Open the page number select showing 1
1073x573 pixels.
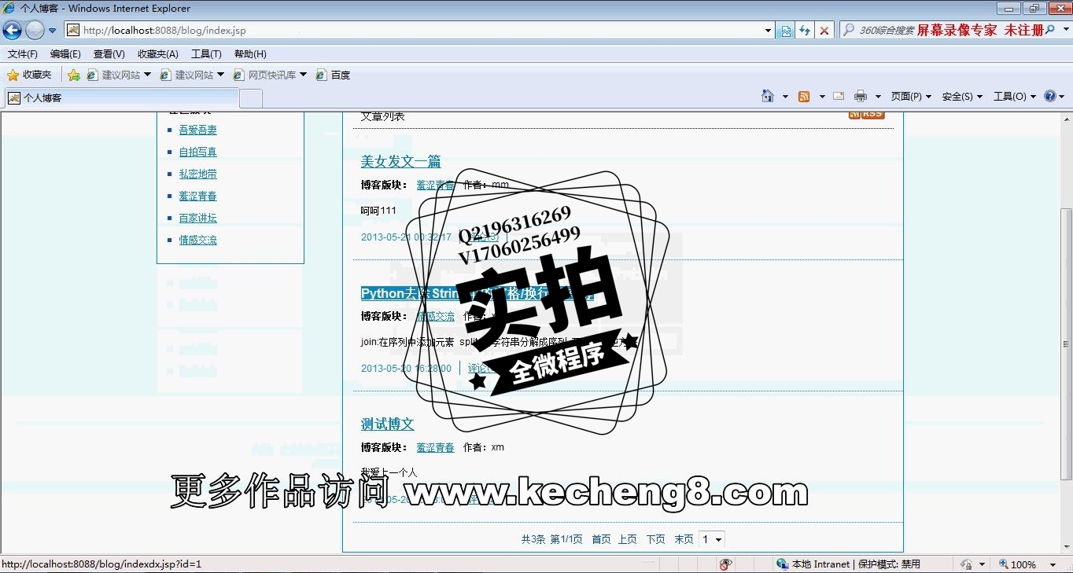[711, 539]
